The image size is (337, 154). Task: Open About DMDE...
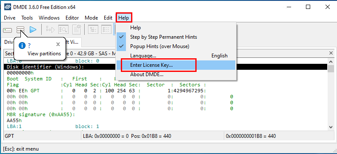click(176, 74)
